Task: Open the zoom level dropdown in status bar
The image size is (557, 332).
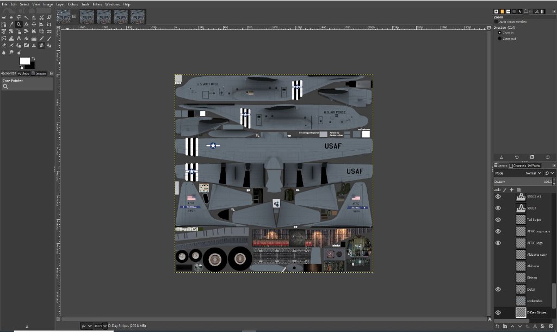Action: 100,325
